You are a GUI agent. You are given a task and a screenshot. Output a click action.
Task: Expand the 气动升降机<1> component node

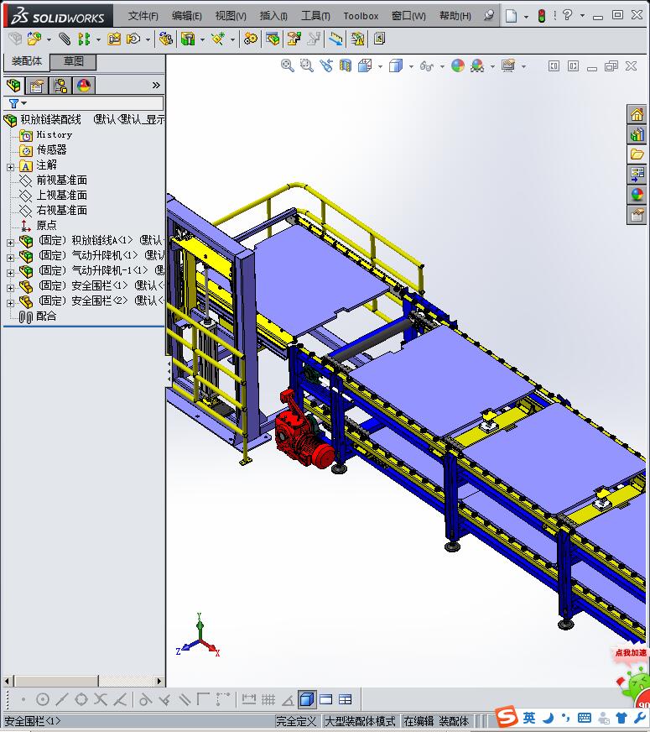click(x=10, y=257)
